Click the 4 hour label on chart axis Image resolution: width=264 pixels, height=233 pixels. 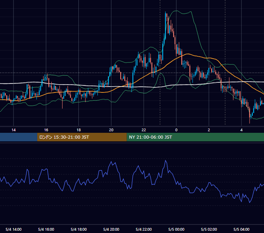point(241,130)
